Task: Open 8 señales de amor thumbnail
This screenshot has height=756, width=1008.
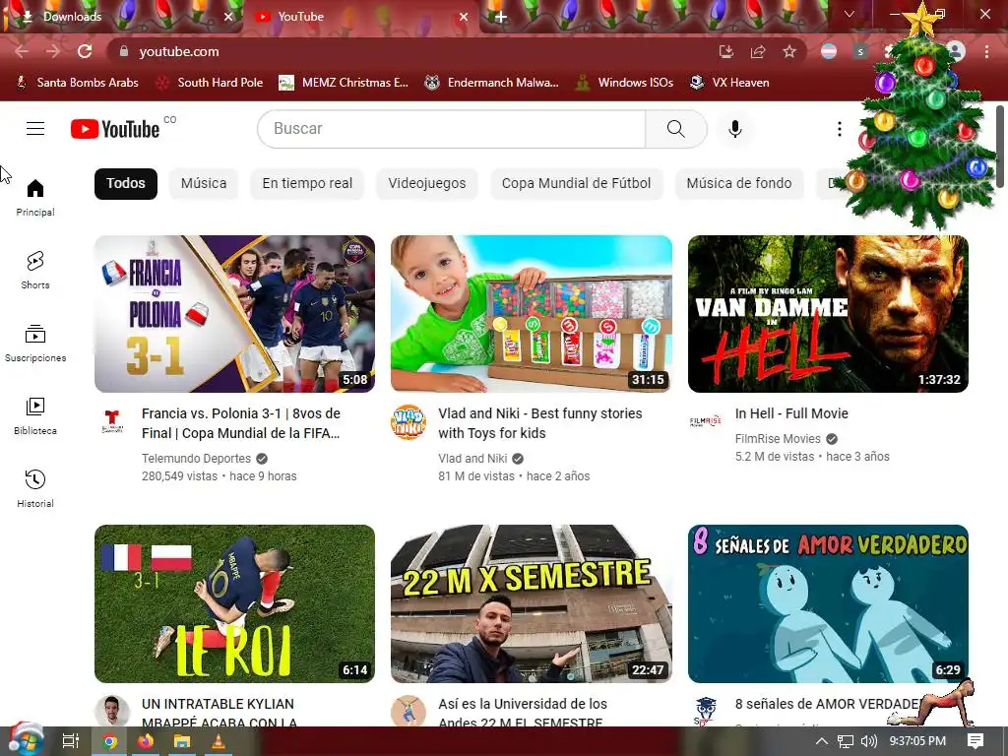Action: tap(828, 603)
